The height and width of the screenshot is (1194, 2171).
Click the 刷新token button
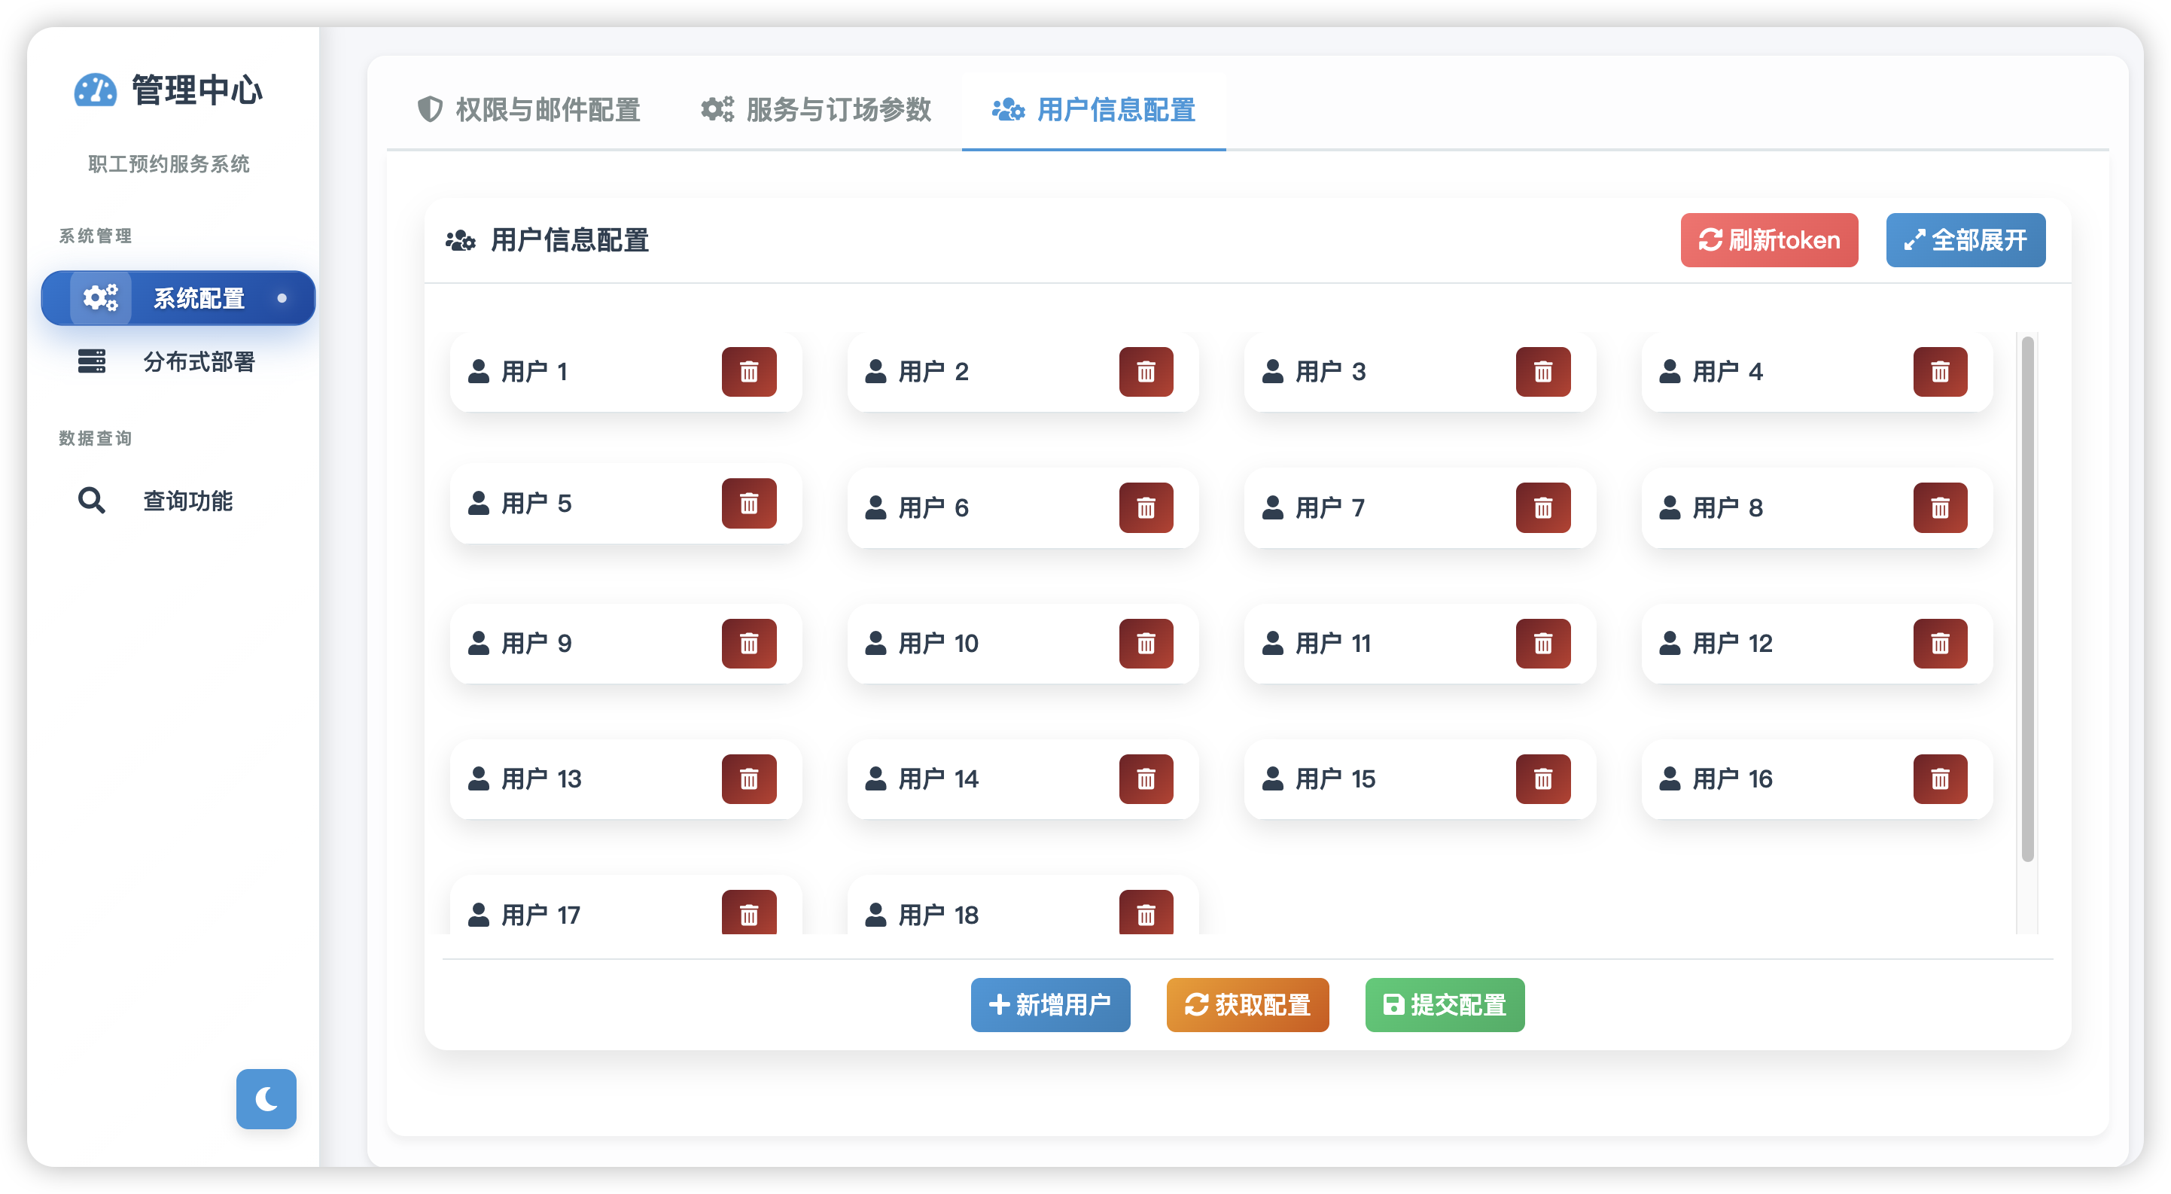pos(1768,240)
